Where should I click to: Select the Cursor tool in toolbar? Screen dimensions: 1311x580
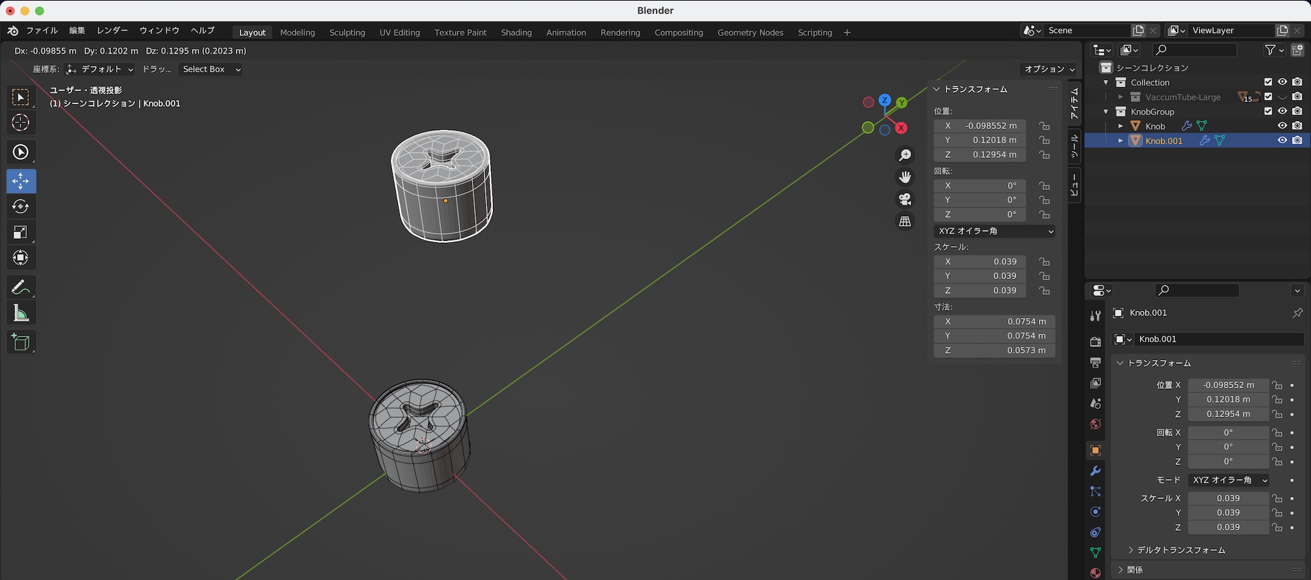click(21, 122)
